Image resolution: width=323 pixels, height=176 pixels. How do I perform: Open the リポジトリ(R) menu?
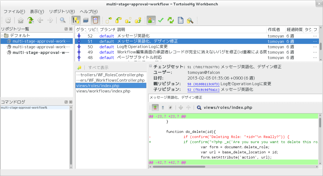pos(62,12)
